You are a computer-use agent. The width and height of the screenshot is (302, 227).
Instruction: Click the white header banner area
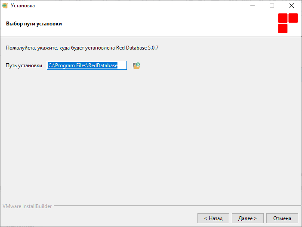[x=151, y=24]
